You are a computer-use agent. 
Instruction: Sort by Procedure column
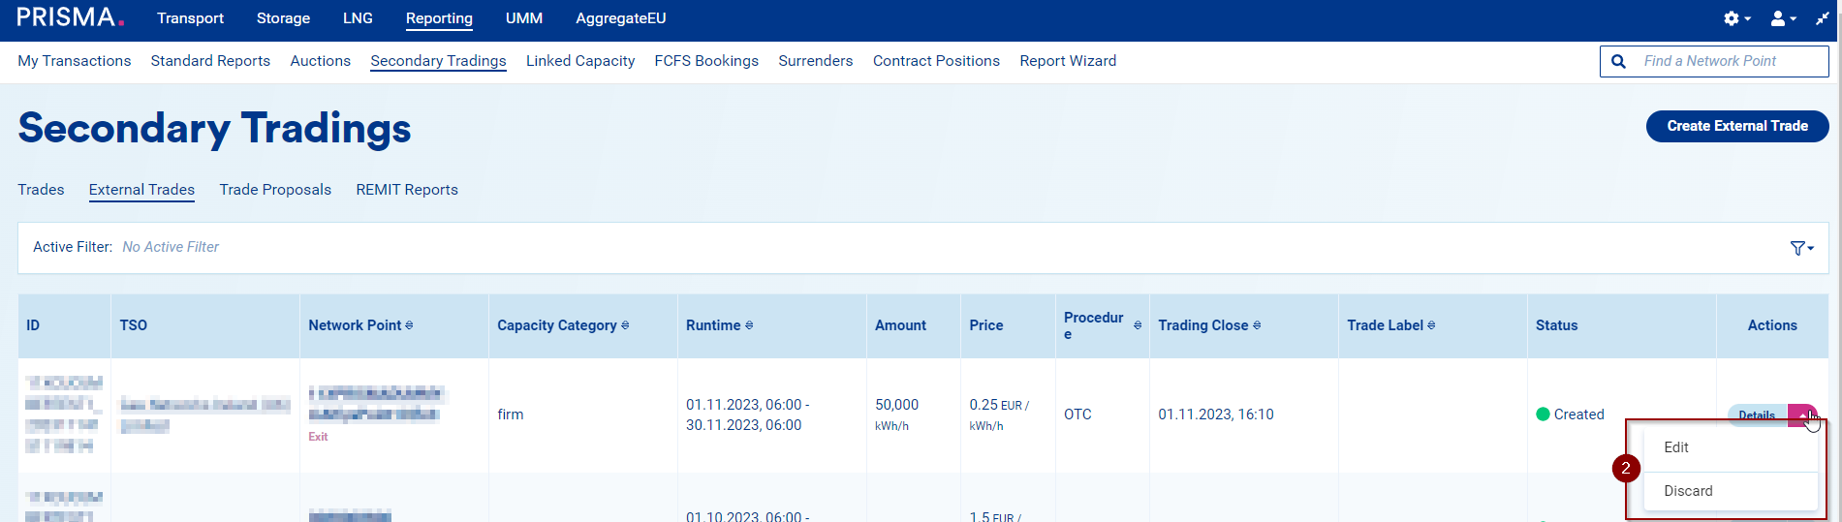1138,325
